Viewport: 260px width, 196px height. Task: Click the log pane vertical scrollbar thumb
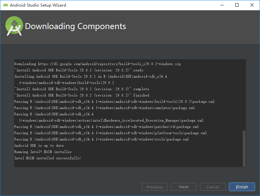(x=244, y=148)
